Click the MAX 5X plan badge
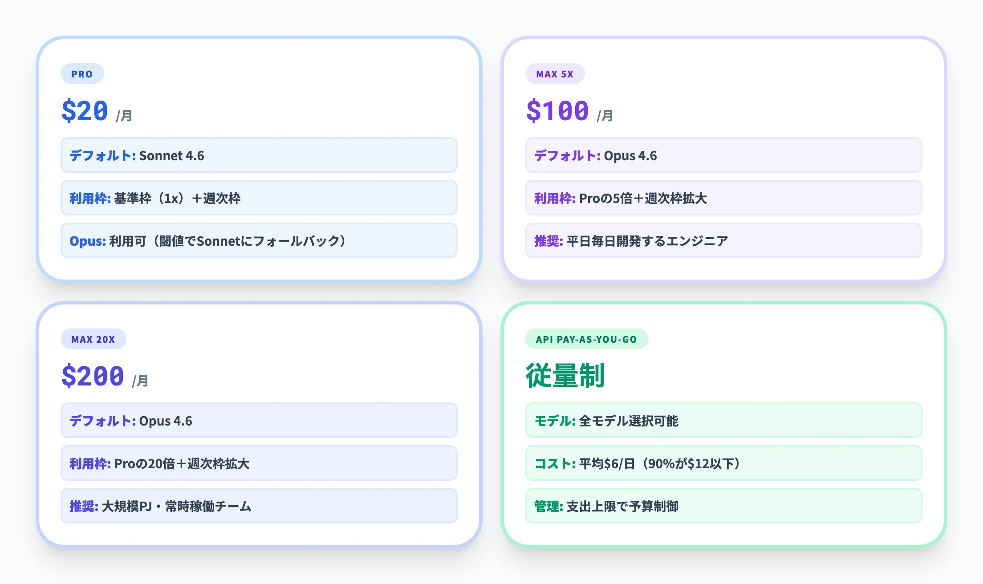 (555, 73)
